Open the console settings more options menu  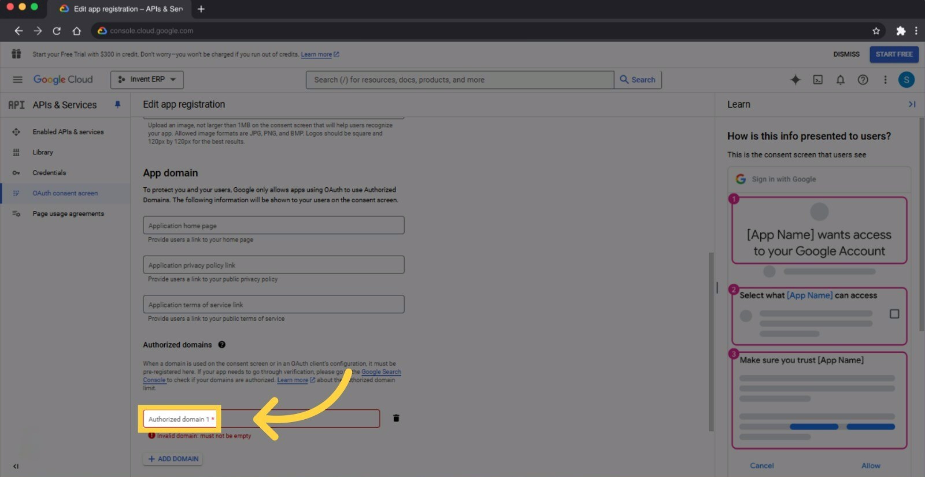[x=885, y=80]
